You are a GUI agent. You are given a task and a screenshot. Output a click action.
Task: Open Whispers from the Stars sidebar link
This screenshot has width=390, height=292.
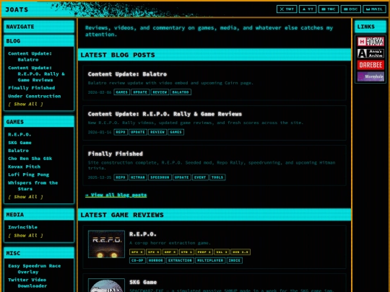pos(32,186)
